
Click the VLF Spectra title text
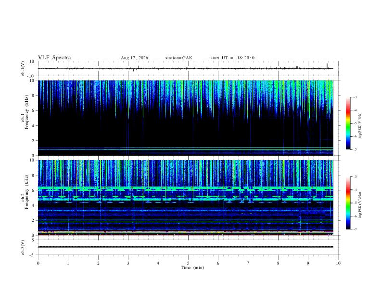(x=54, y=57)
